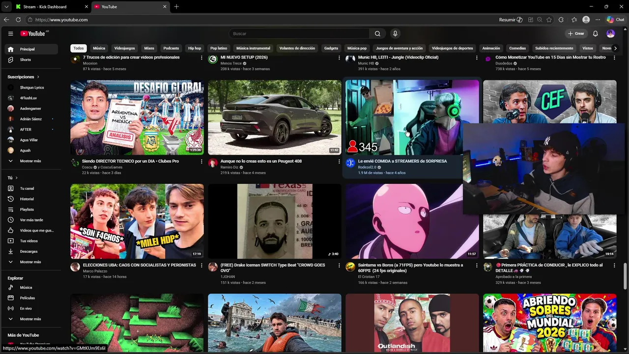
Task: Open En vivo under Explorar
Action: tap(30, 308)
